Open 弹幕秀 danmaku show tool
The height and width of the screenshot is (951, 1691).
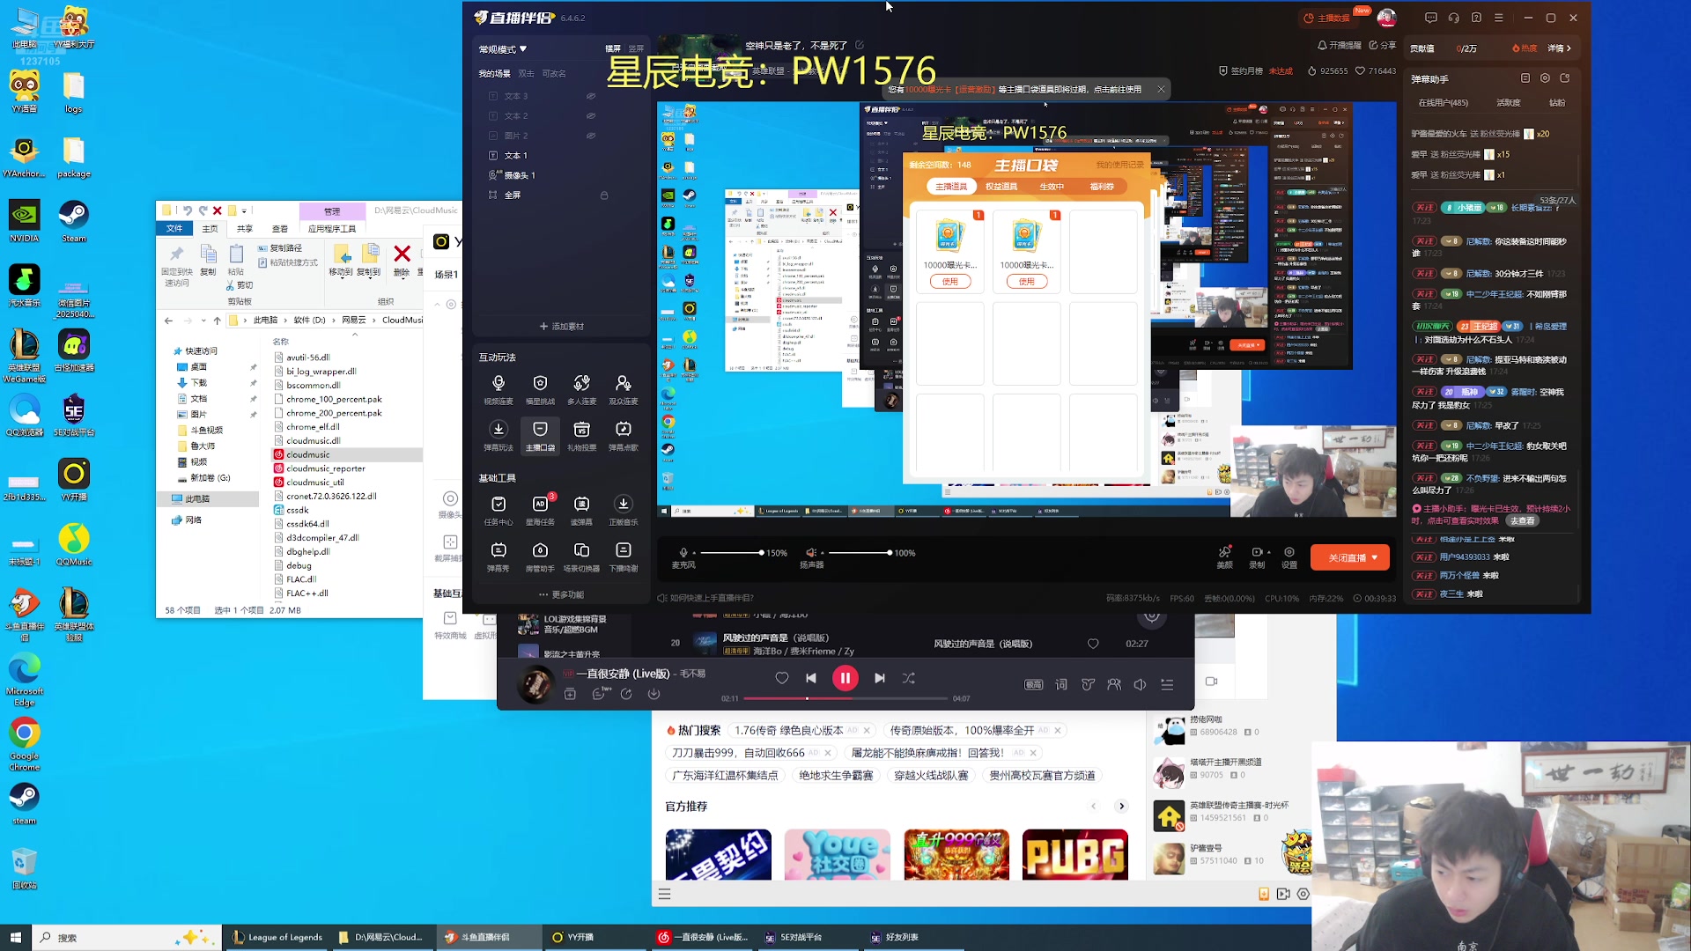coord(498,557)
